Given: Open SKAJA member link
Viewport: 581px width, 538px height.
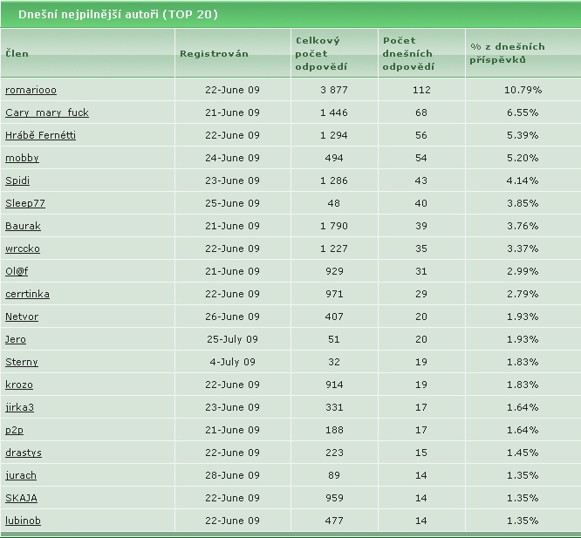Looking at the screenshot, I should pyautogui.click(x=21, y=498).
